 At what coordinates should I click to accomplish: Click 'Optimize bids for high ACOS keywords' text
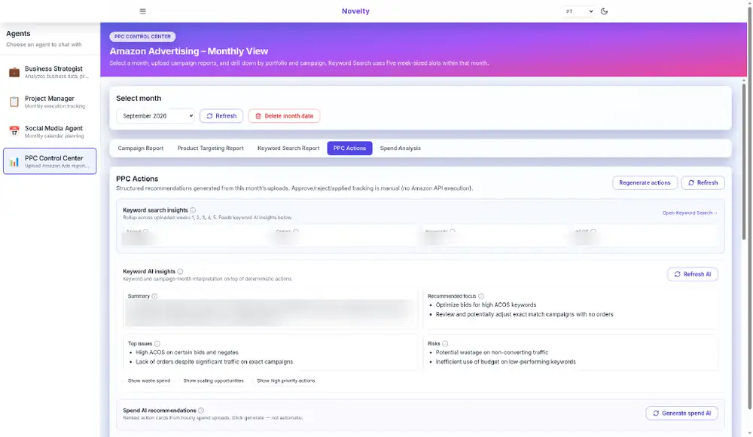(486, 305)
